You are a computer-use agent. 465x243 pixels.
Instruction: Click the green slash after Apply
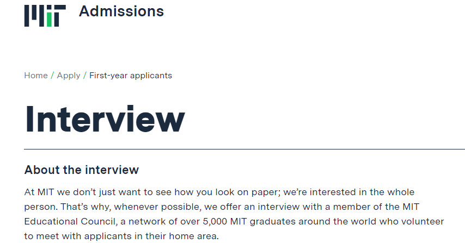tap(85, 76)
